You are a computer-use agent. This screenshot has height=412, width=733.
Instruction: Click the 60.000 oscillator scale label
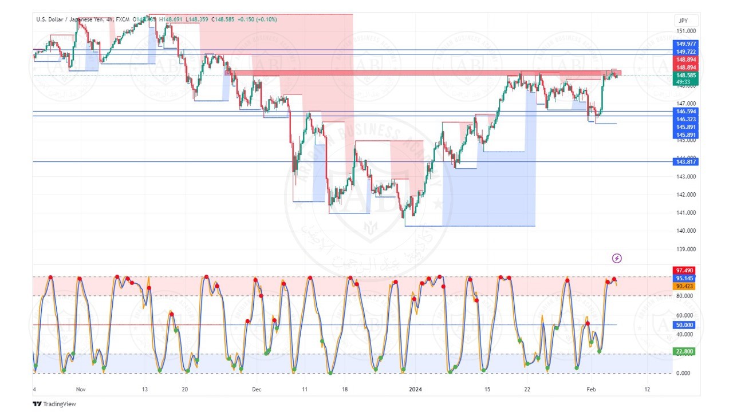click(x=684, y=315)
